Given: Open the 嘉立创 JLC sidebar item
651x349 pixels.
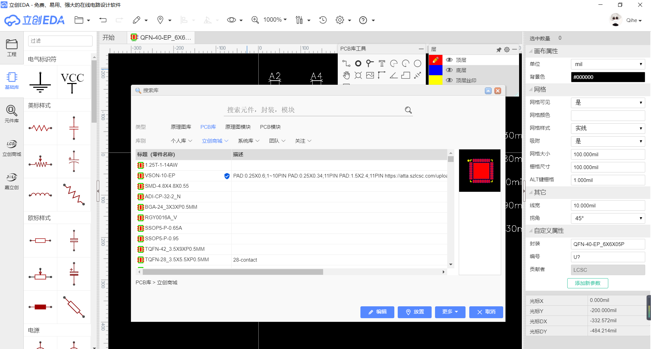Looking at the screenshot, I should pos(12,181).
